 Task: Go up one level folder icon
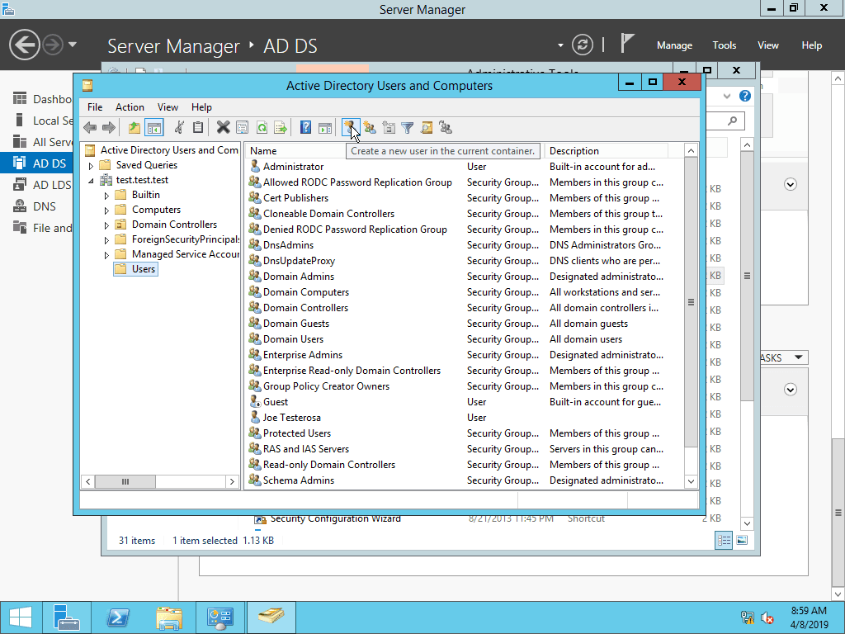click(135, 128)
